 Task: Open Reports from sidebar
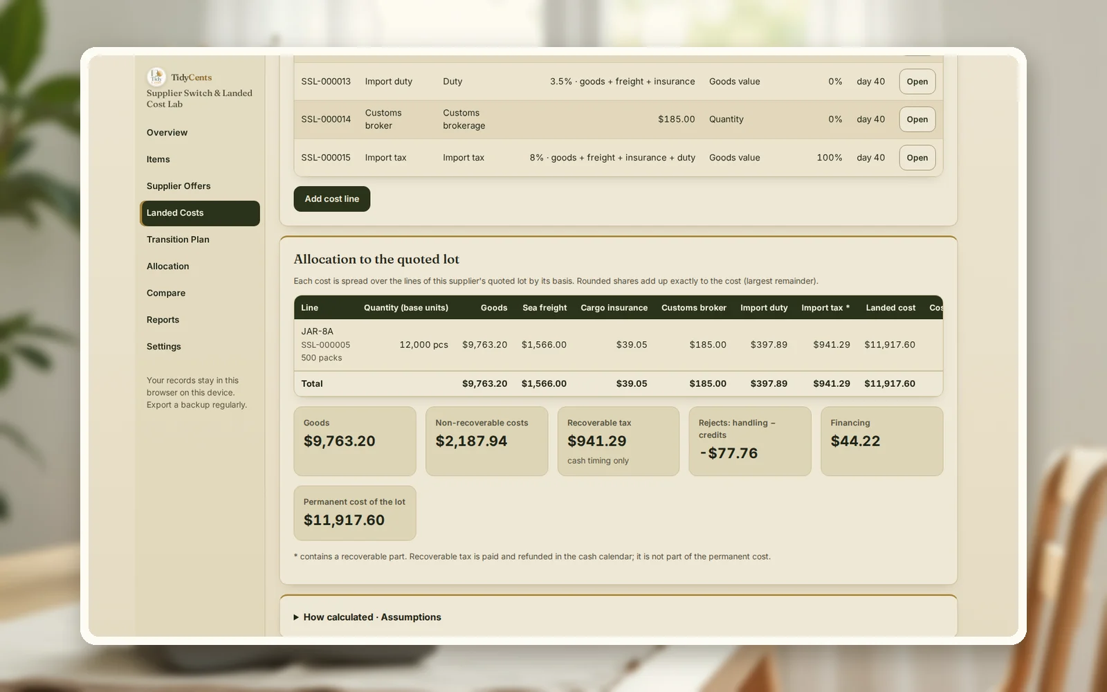(199, 320)
